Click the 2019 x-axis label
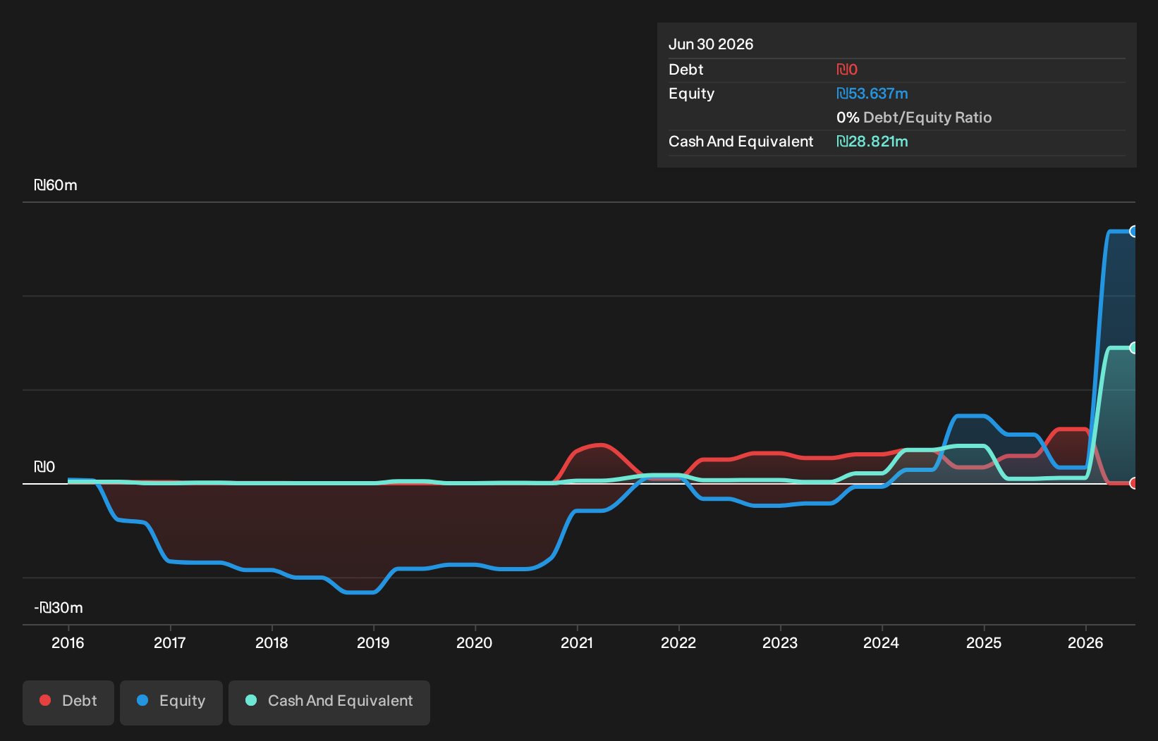The height and width of the screenshot is (741, 1158). (x=373, y=643)
